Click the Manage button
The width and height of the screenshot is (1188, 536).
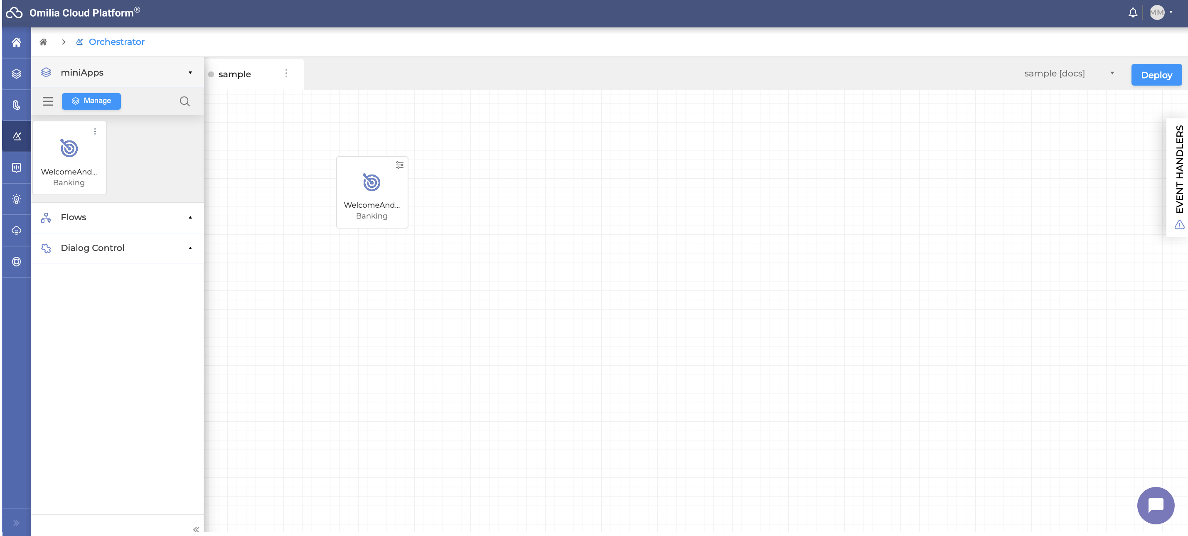pyautogui.click(x=91, y=101)
